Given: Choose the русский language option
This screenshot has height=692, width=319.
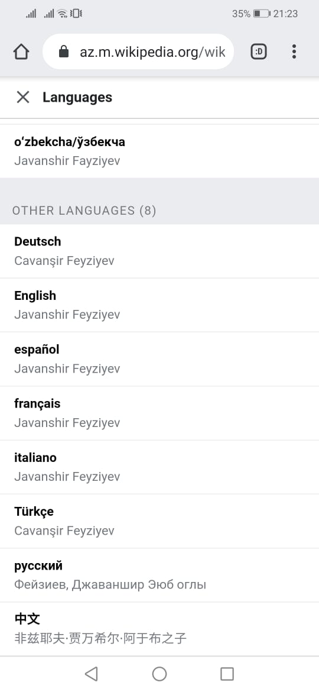Looking at the screenshot, I should (x=159, y=575).
